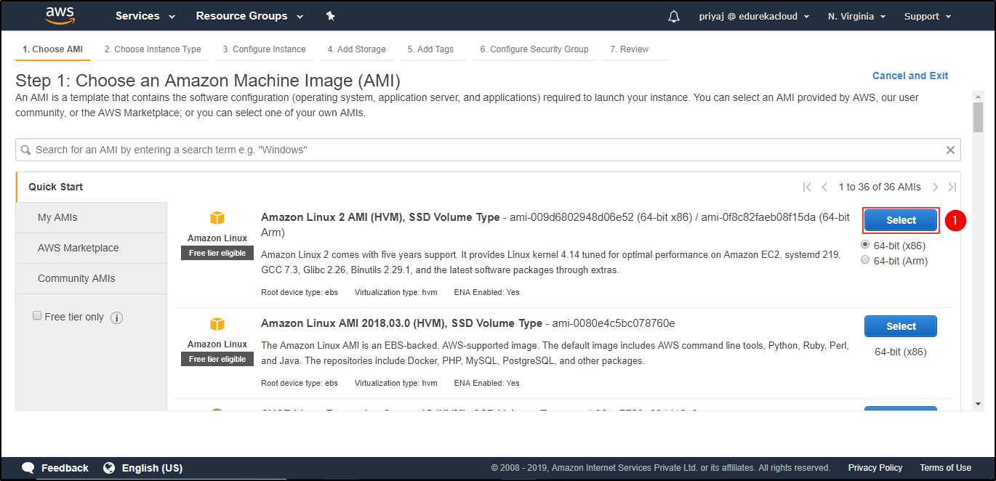The height and width of the screenshot is (481, 996).
Task: Click Amazon Linux 2 AMI (HVM) title
Action: pos(380,217)
